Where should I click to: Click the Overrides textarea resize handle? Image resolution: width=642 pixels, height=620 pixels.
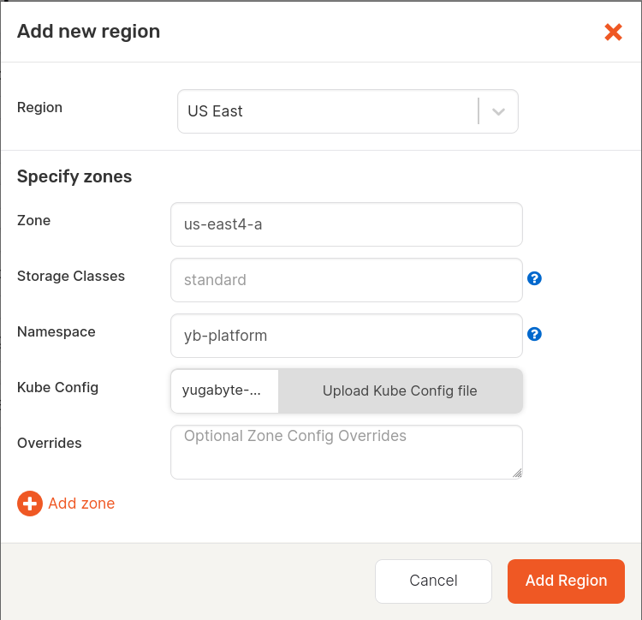click(x=517, y=473)
